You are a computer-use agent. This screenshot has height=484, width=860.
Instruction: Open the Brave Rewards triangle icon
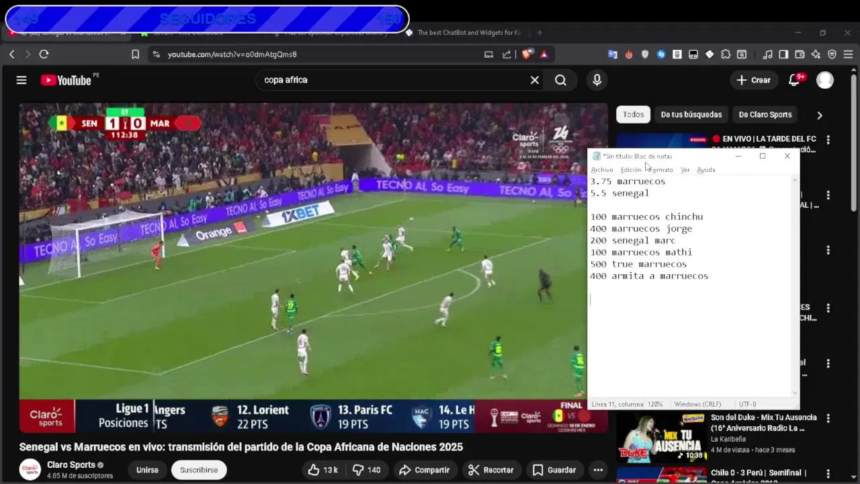point(544,54)
